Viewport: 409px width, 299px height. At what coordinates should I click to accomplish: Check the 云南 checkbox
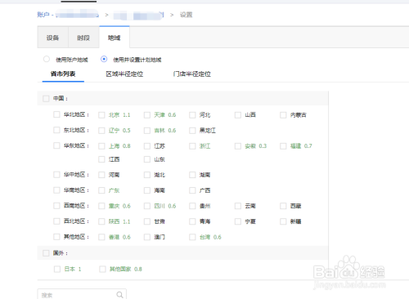238,206
